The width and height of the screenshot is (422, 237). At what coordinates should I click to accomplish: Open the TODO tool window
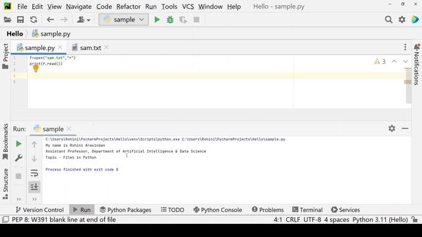pos(173,210)
